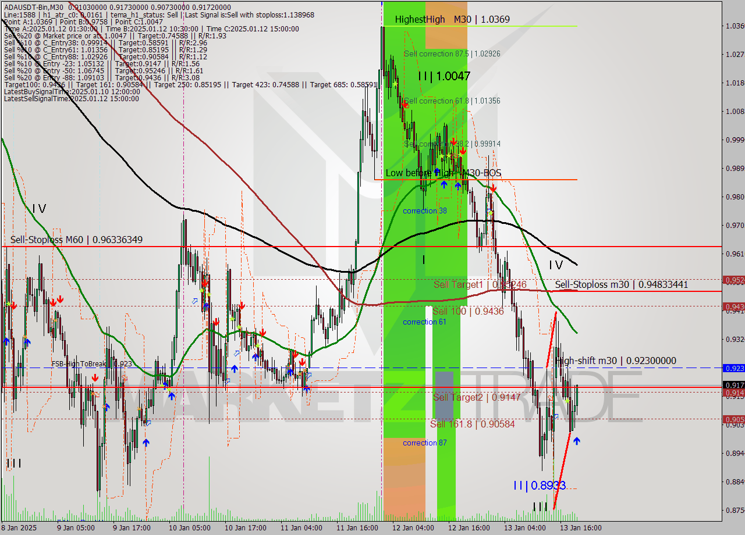This screenshot has height=535, width=745.
Task: Select the 13 Jan 16:00 time axis label
Action: [580, 528]
